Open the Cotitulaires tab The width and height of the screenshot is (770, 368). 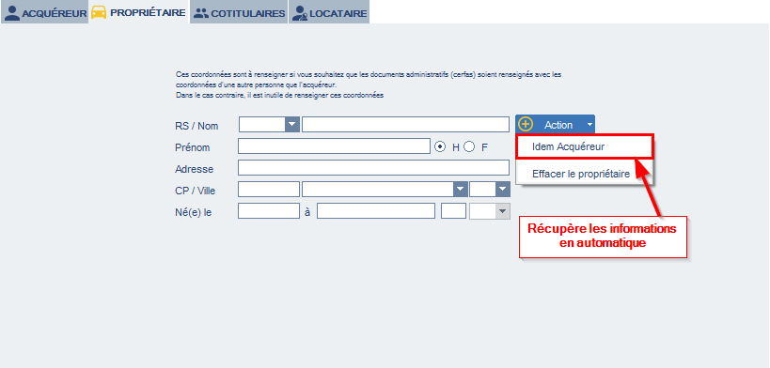(x=239, y=13)
